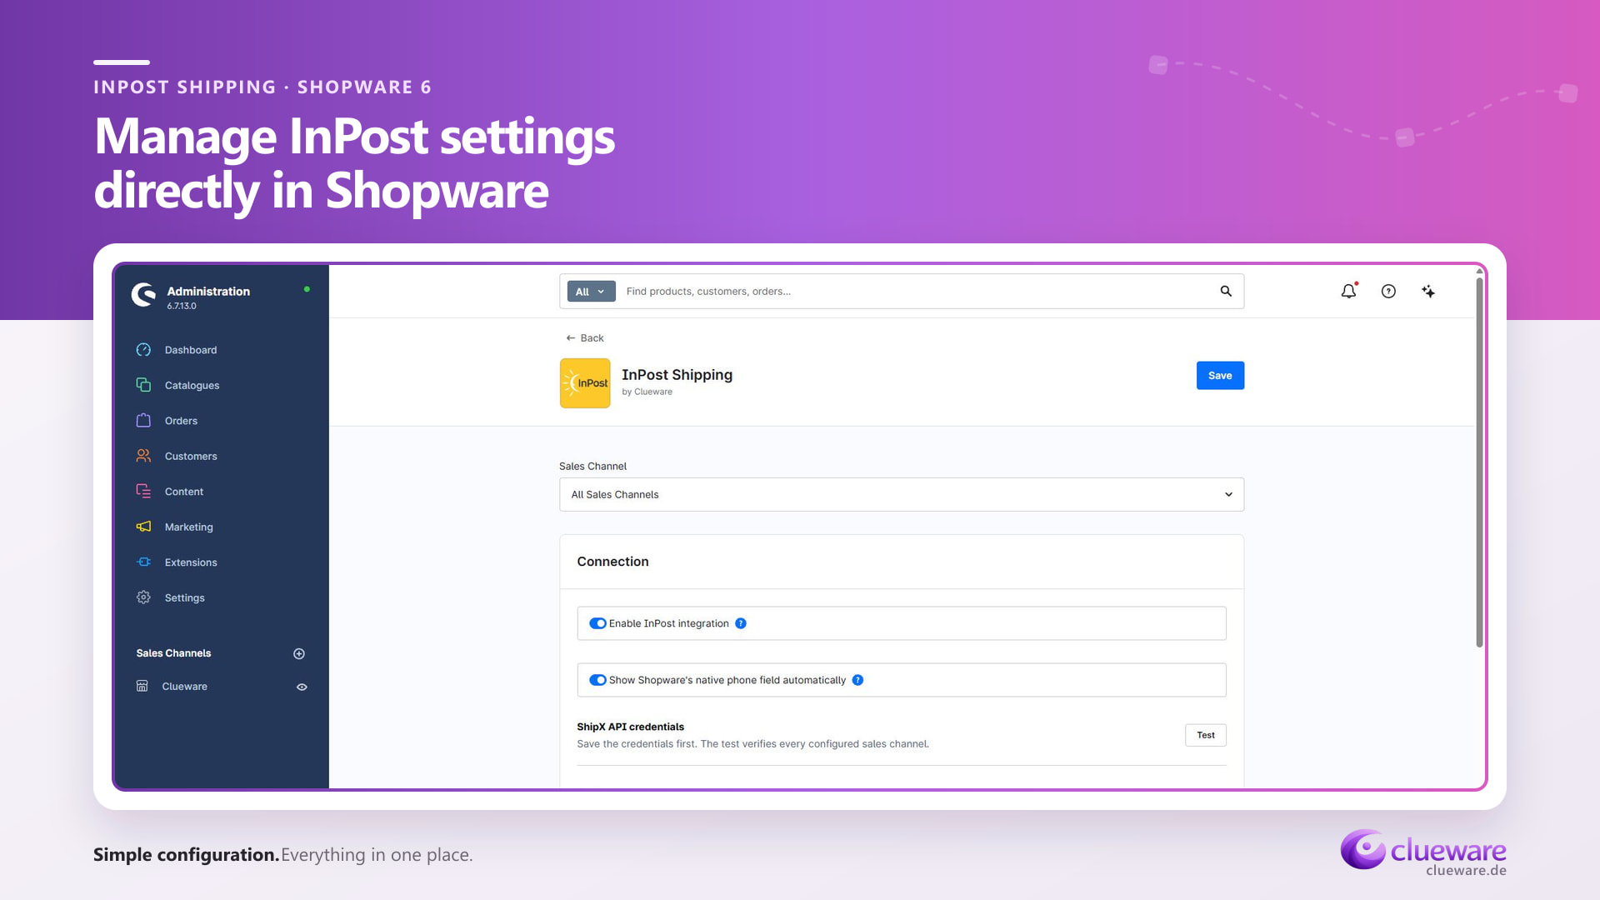The height and width of the screenshot is (900, 1600).
Task: Click the InPost plugin logo
Action: click(x=585, y=383)
